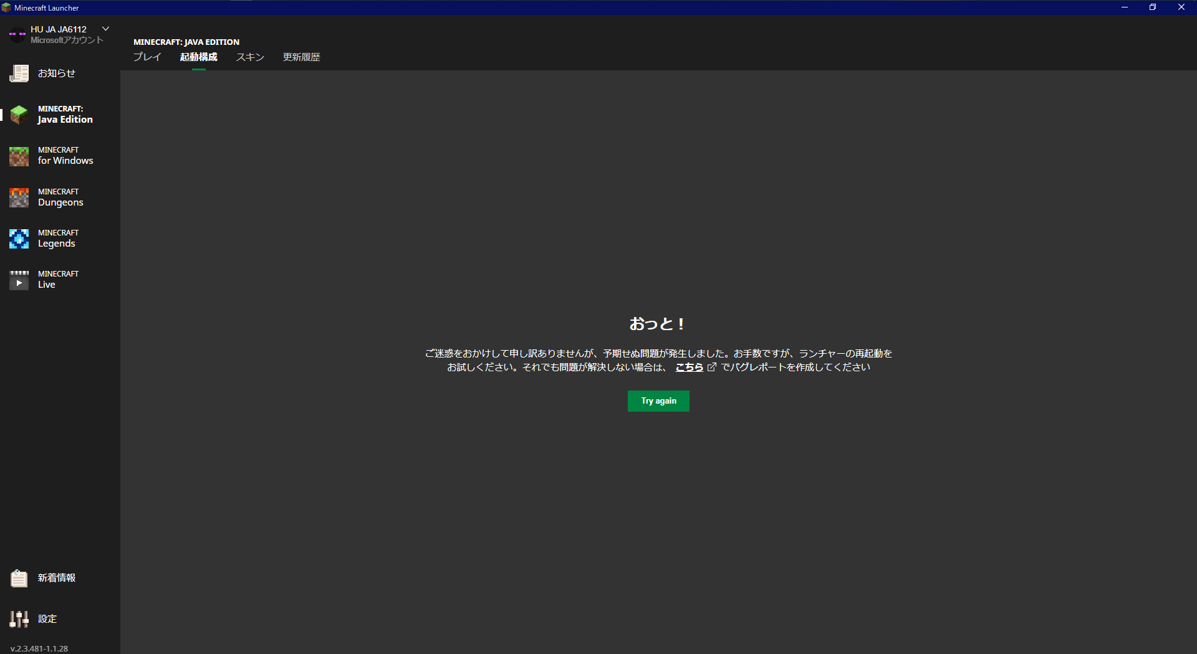Screen dimensions: 1197x654
Task: Select Minecraft Java Edition grass block icon
Action: (19, 115)
